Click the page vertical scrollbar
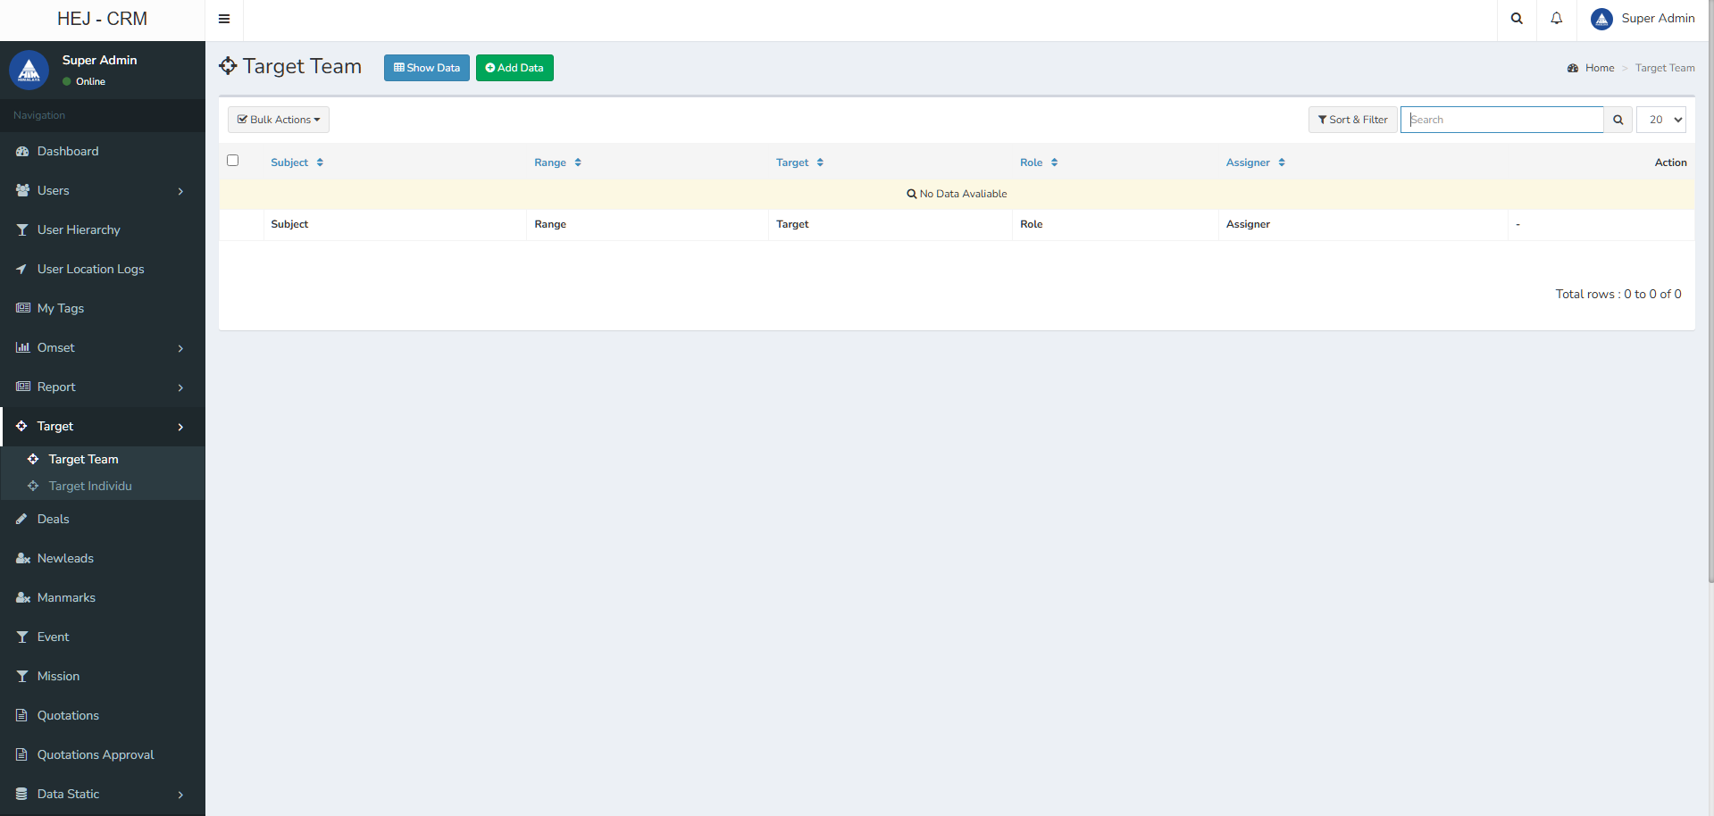The width and height of the screenshot is (1714, 816). click(x=1710, y=291)
